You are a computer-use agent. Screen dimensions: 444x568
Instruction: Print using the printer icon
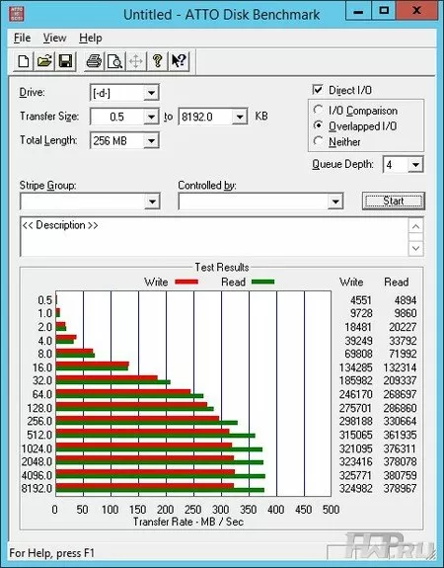[x=94, y=61]
